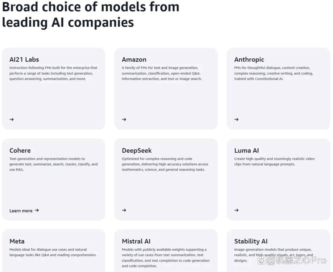The image size is (333, 272).
Task: Click the Meta description about dialogue use cases
Action: click(53, 252)
